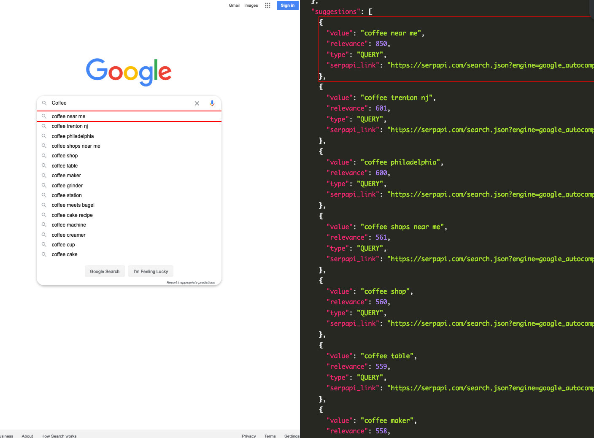Screen dimensions: 594x438
Task: Click relevance value 601 in JSON
Action: (x=381, y=108)
